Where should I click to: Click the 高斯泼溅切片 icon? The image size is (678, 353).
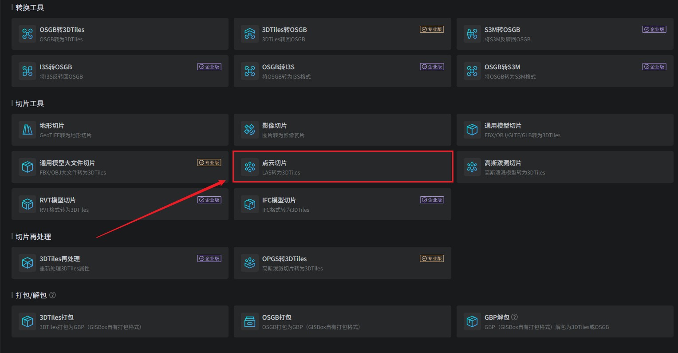(x=472, y=167)
